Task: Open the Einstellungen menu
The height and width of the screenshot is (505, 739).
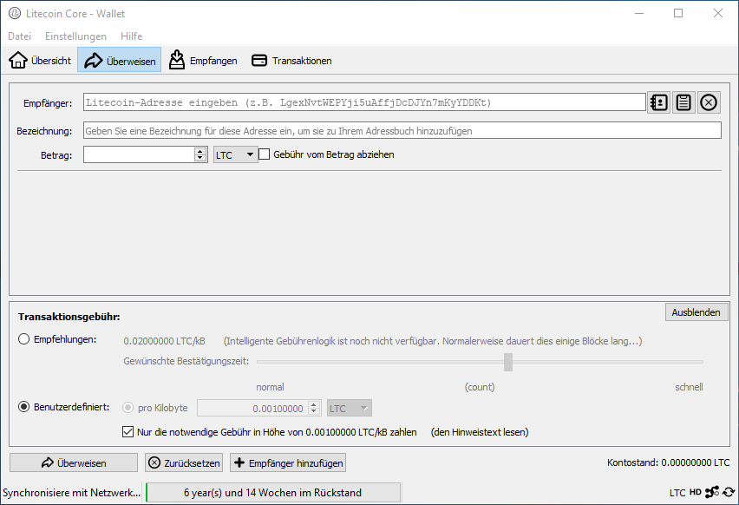Action: point(75,36)
